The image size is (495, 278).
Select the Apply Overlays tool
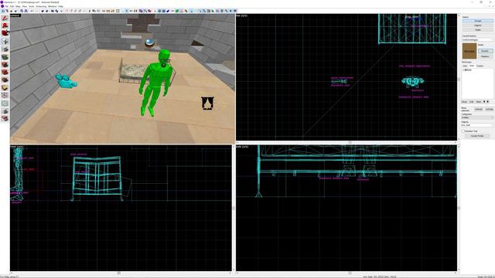(x=5, y=80)
